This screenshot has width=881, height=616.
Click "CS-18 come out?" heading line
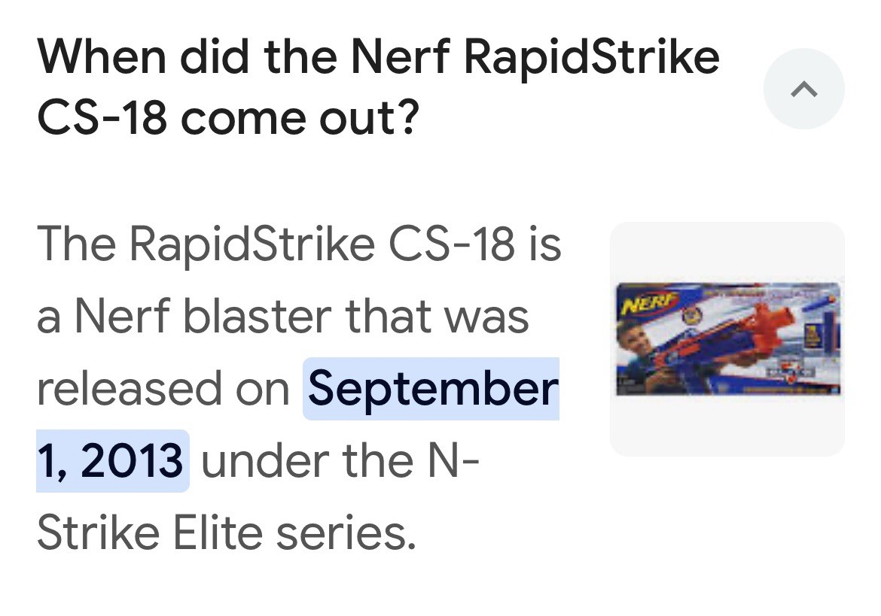pos(228,118)
